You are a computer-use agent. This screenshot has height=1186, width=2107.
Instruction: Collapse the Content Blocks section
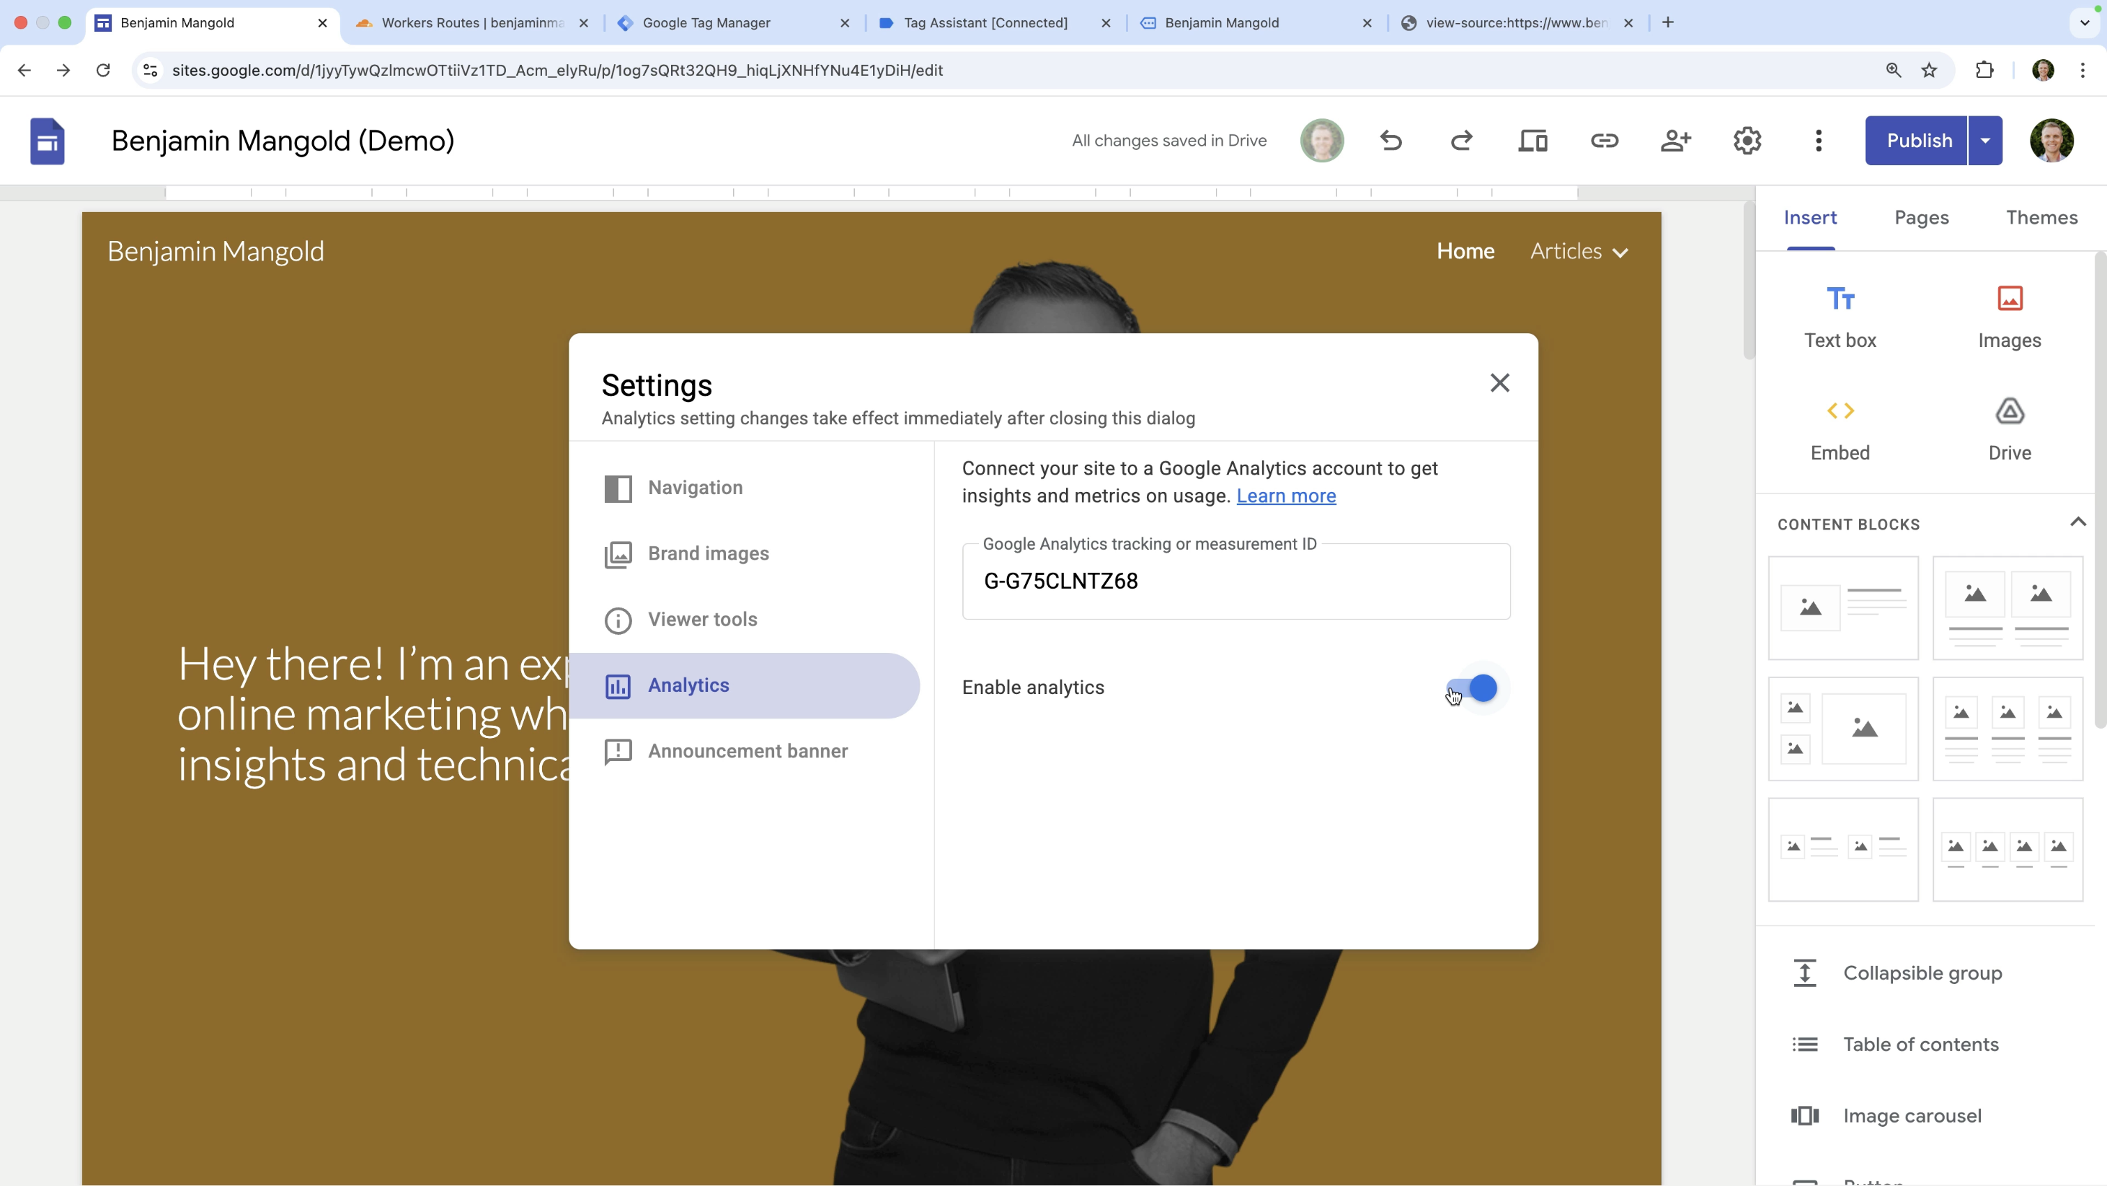[2078, 523]
